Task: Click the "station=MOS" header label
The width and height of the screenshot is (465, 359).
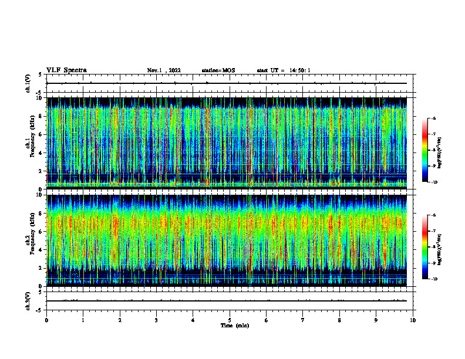Action: point(218,70)
